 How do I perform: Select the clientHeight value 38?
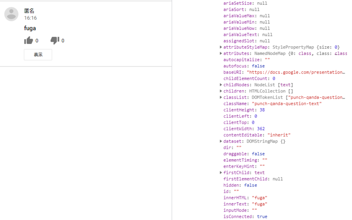coord(262,110)
